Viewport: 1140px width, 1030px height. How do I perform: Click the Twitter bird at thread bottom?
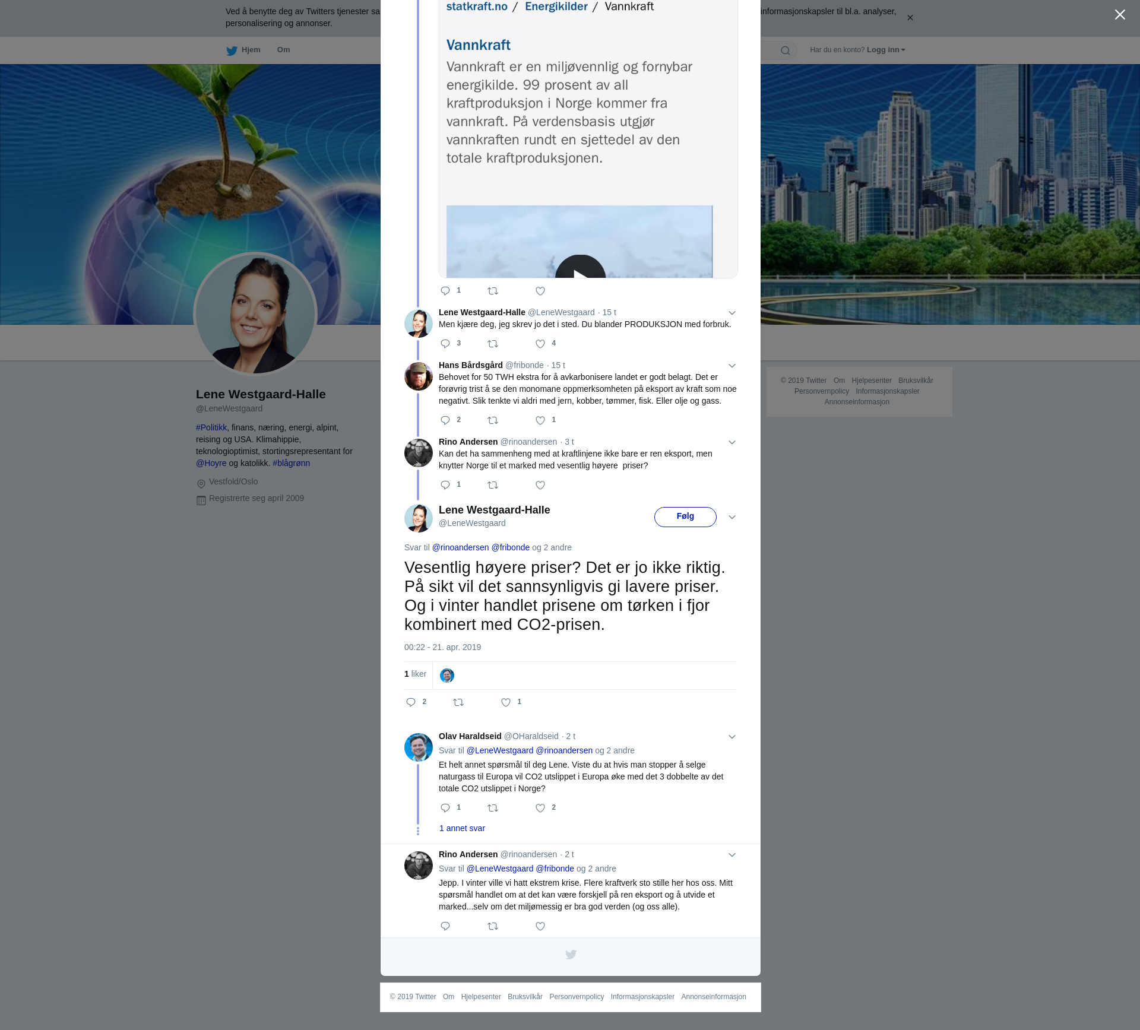(x=571, y=955)
